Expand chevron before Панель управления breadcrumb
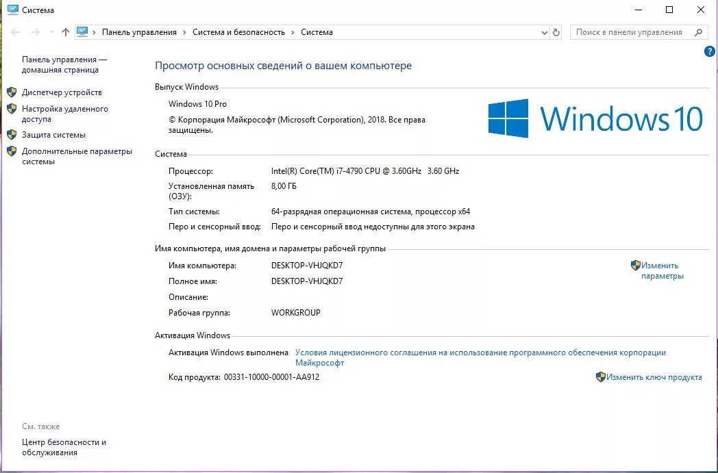Image resolution: width=718 pixels, height=473 pixels. (x=94, y=32)
